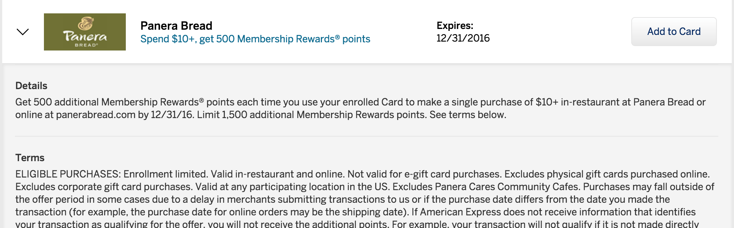Image resolution: width=734 pixels, height=228 pixels.
Task: Click the Expires label
Action: pos(454,26)
